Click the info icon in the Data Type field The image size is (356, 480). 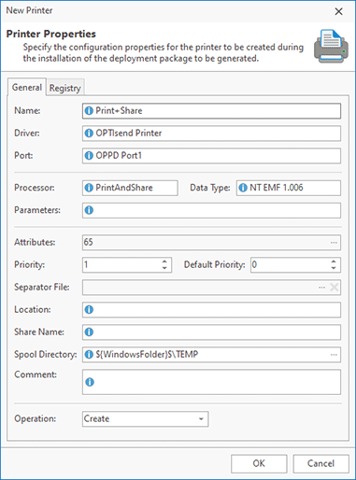[x=243, y=188]
